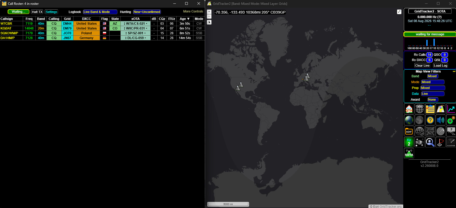Open the Logbook Live Band & Mode dropdown
456x208 pixels.
click(100, 12)
